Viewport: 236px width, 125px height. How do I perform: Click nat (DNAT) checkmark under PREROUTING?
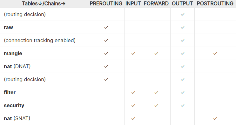point(106,66)
